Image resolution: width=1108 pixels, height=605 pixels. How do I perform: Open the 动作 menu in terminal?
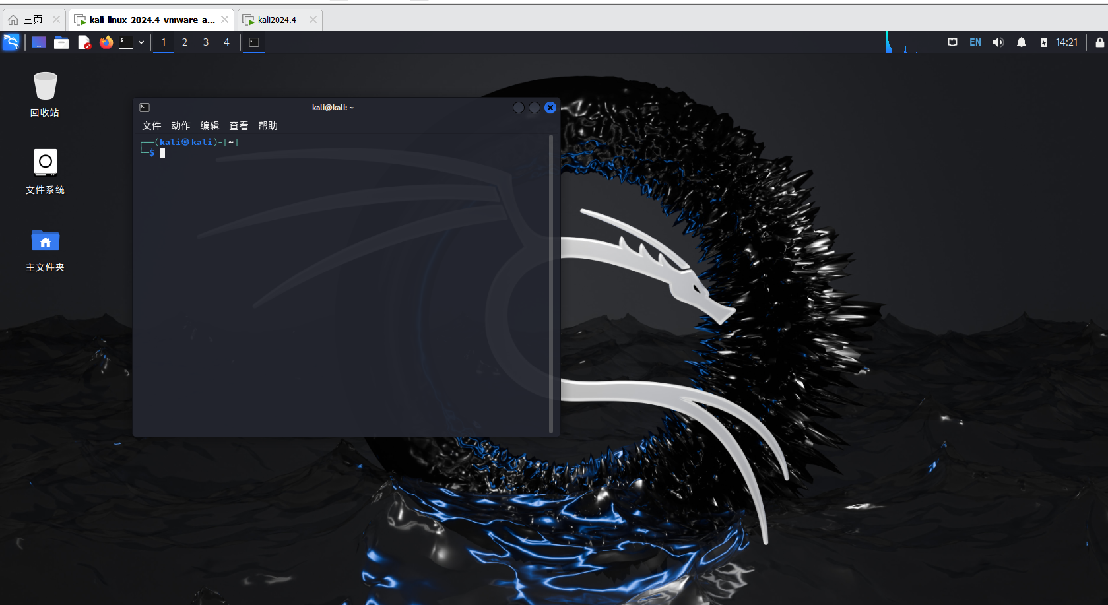[x=181, y=126]
